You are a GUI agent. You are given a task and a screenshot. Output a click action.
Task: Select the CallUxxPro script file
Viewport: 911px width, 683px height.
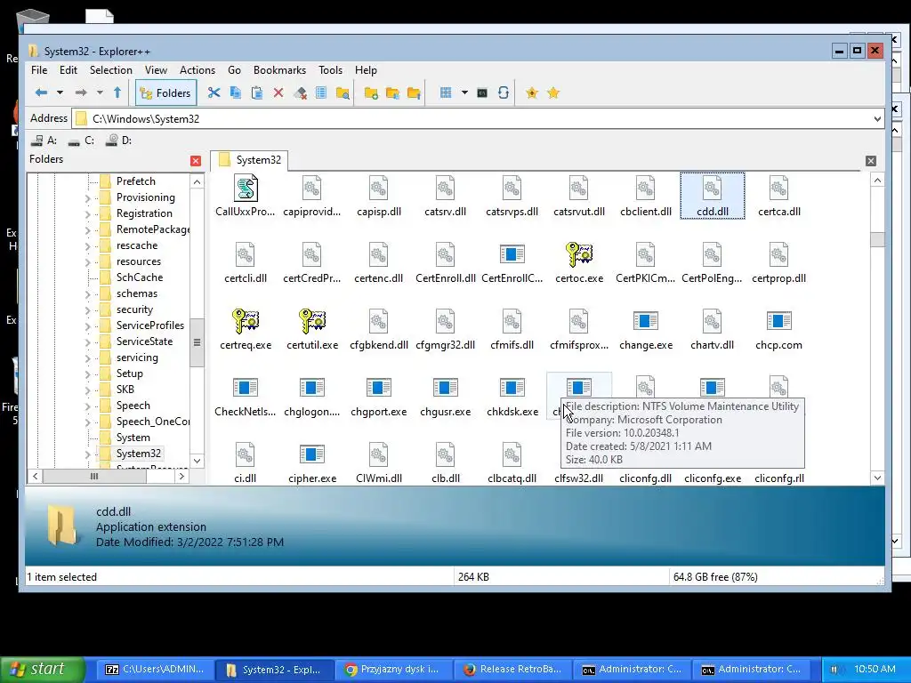click(246, 196)
